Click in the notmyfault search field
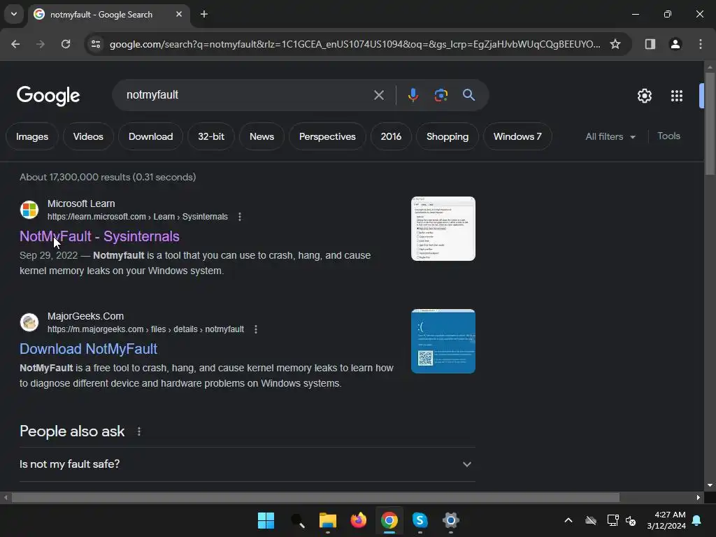 pyautogui.click(x=247, y=95)
